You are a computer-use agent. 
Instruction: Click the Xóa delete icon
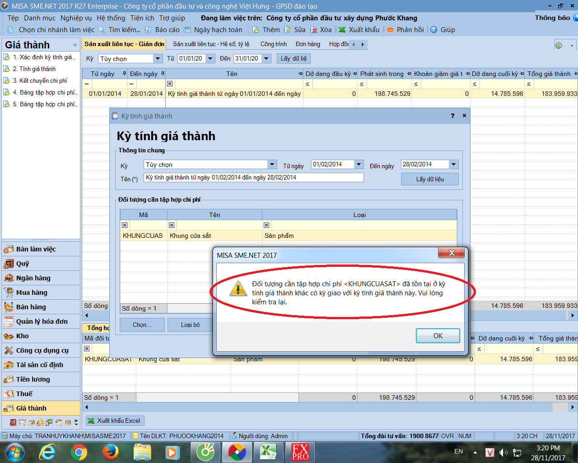pos(313,30)
